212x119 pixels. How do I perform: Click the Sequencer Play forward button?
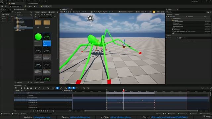[43, 111]
